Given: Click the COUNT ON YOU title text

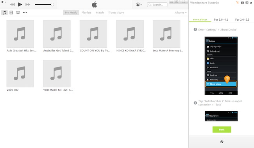Looking at the screenshot, I should click(95, 50).
